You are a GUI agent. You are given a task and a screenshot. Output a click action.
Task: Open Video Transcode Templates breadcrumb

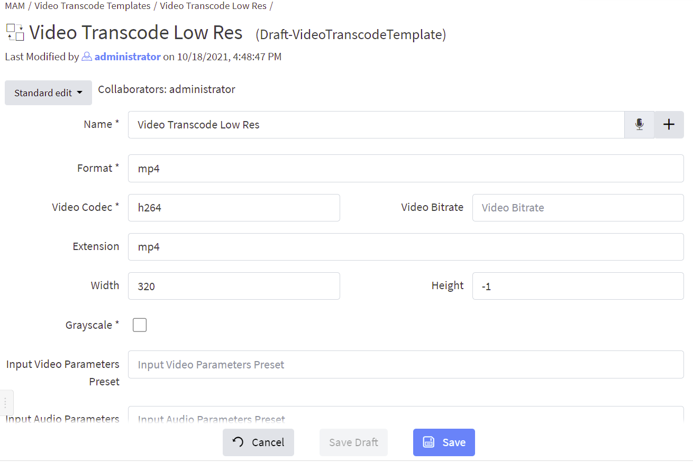point(93,6)
